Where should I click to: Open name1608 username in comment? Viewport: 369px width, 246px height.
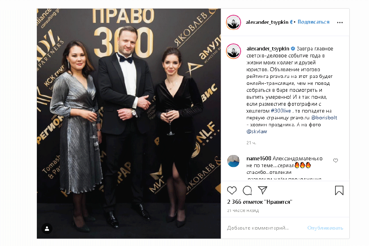tap(259, 158)
